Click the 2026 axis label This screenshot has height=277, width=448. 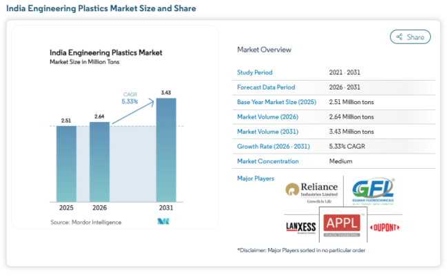99,208
